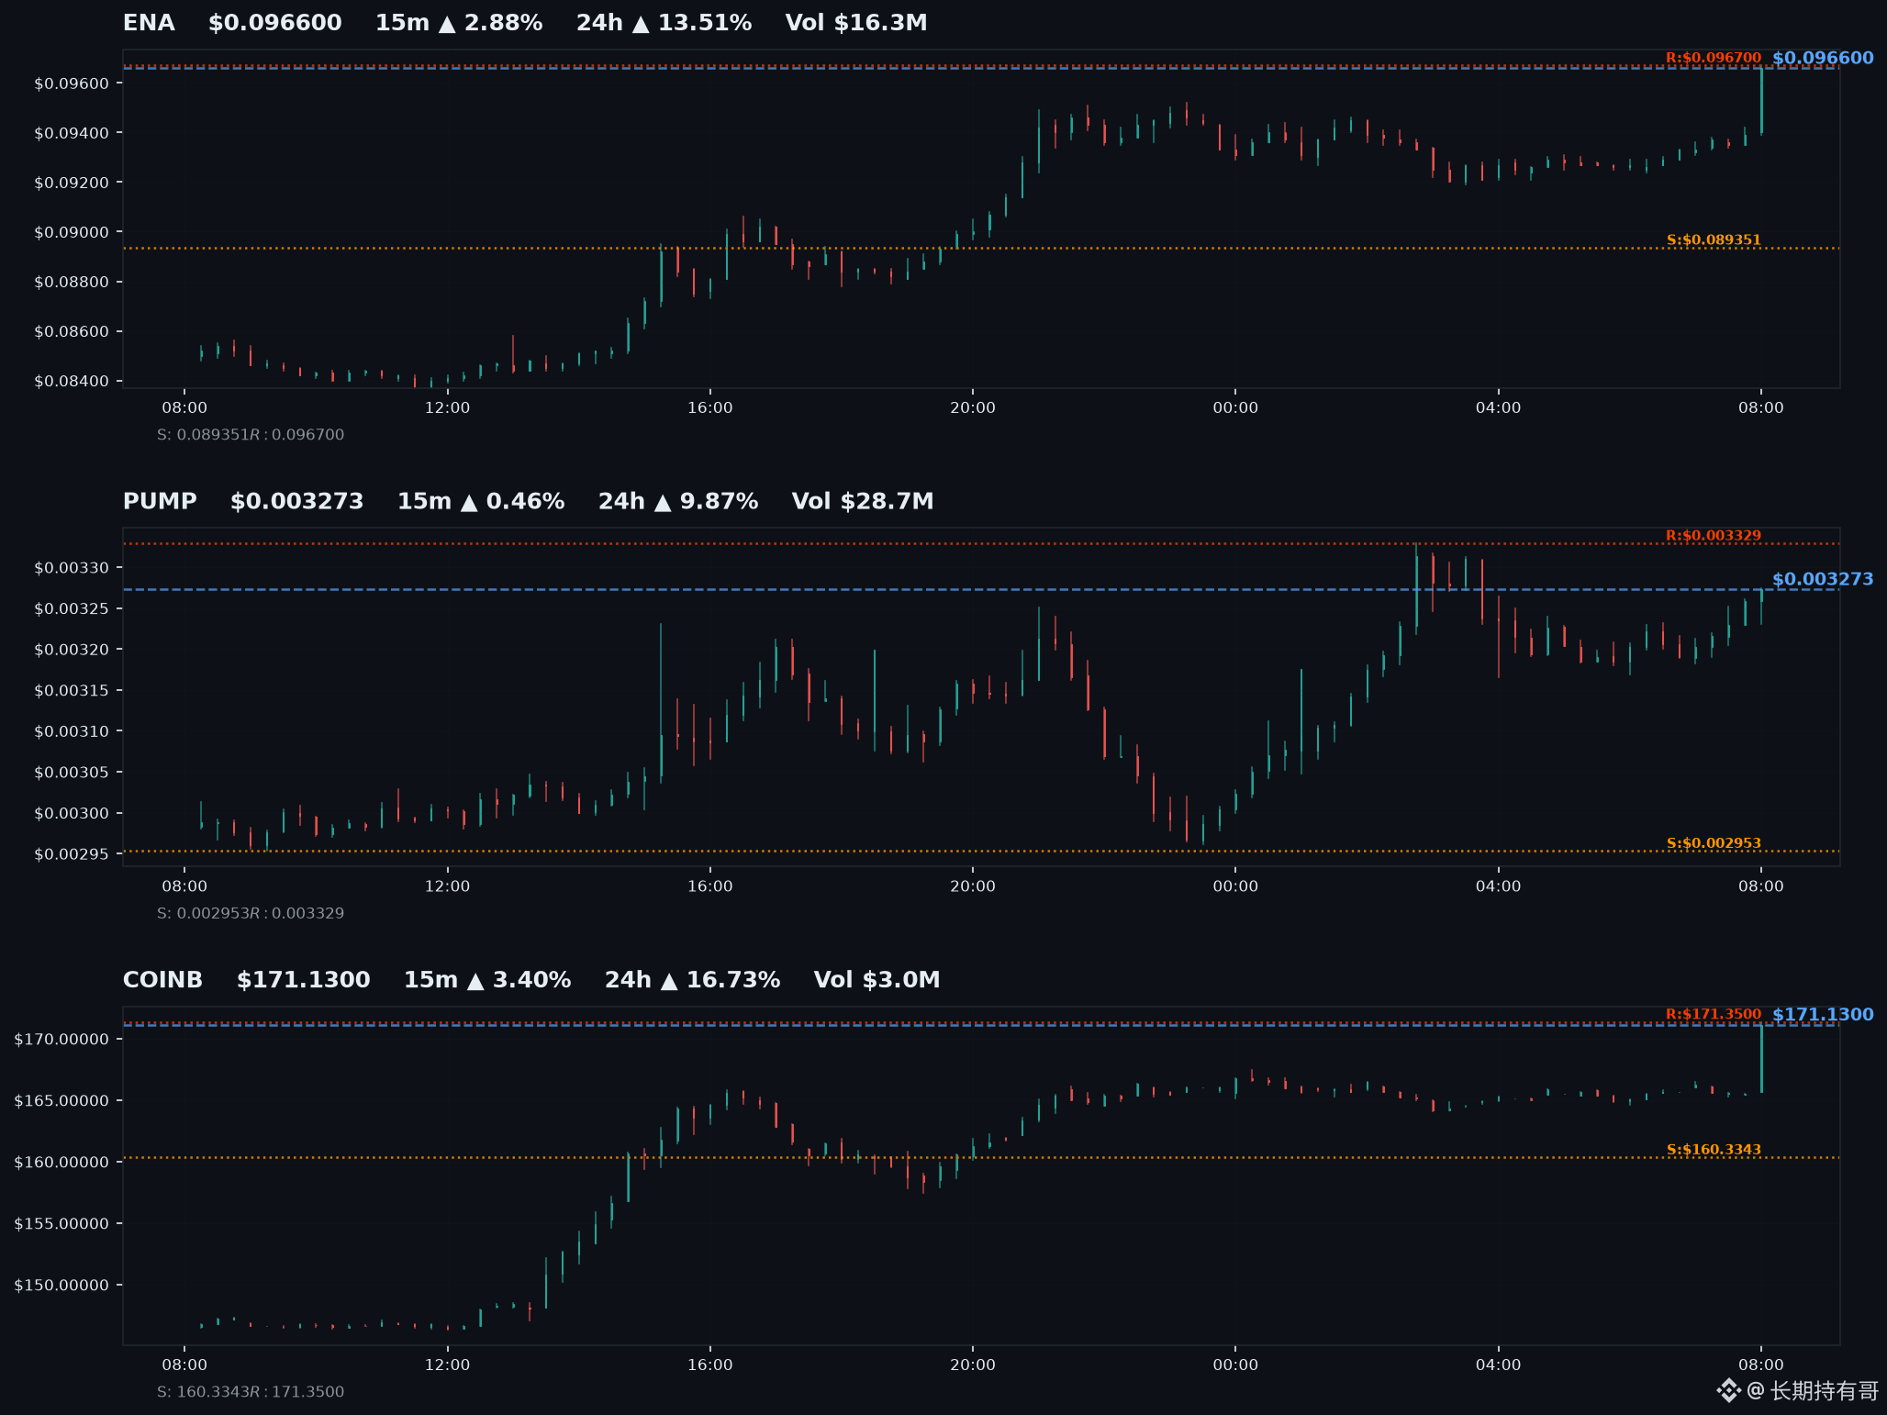Viewport: 1887px width, 1415px height.
Task: Click PUMP header price $0.003273
Action: 297,502
